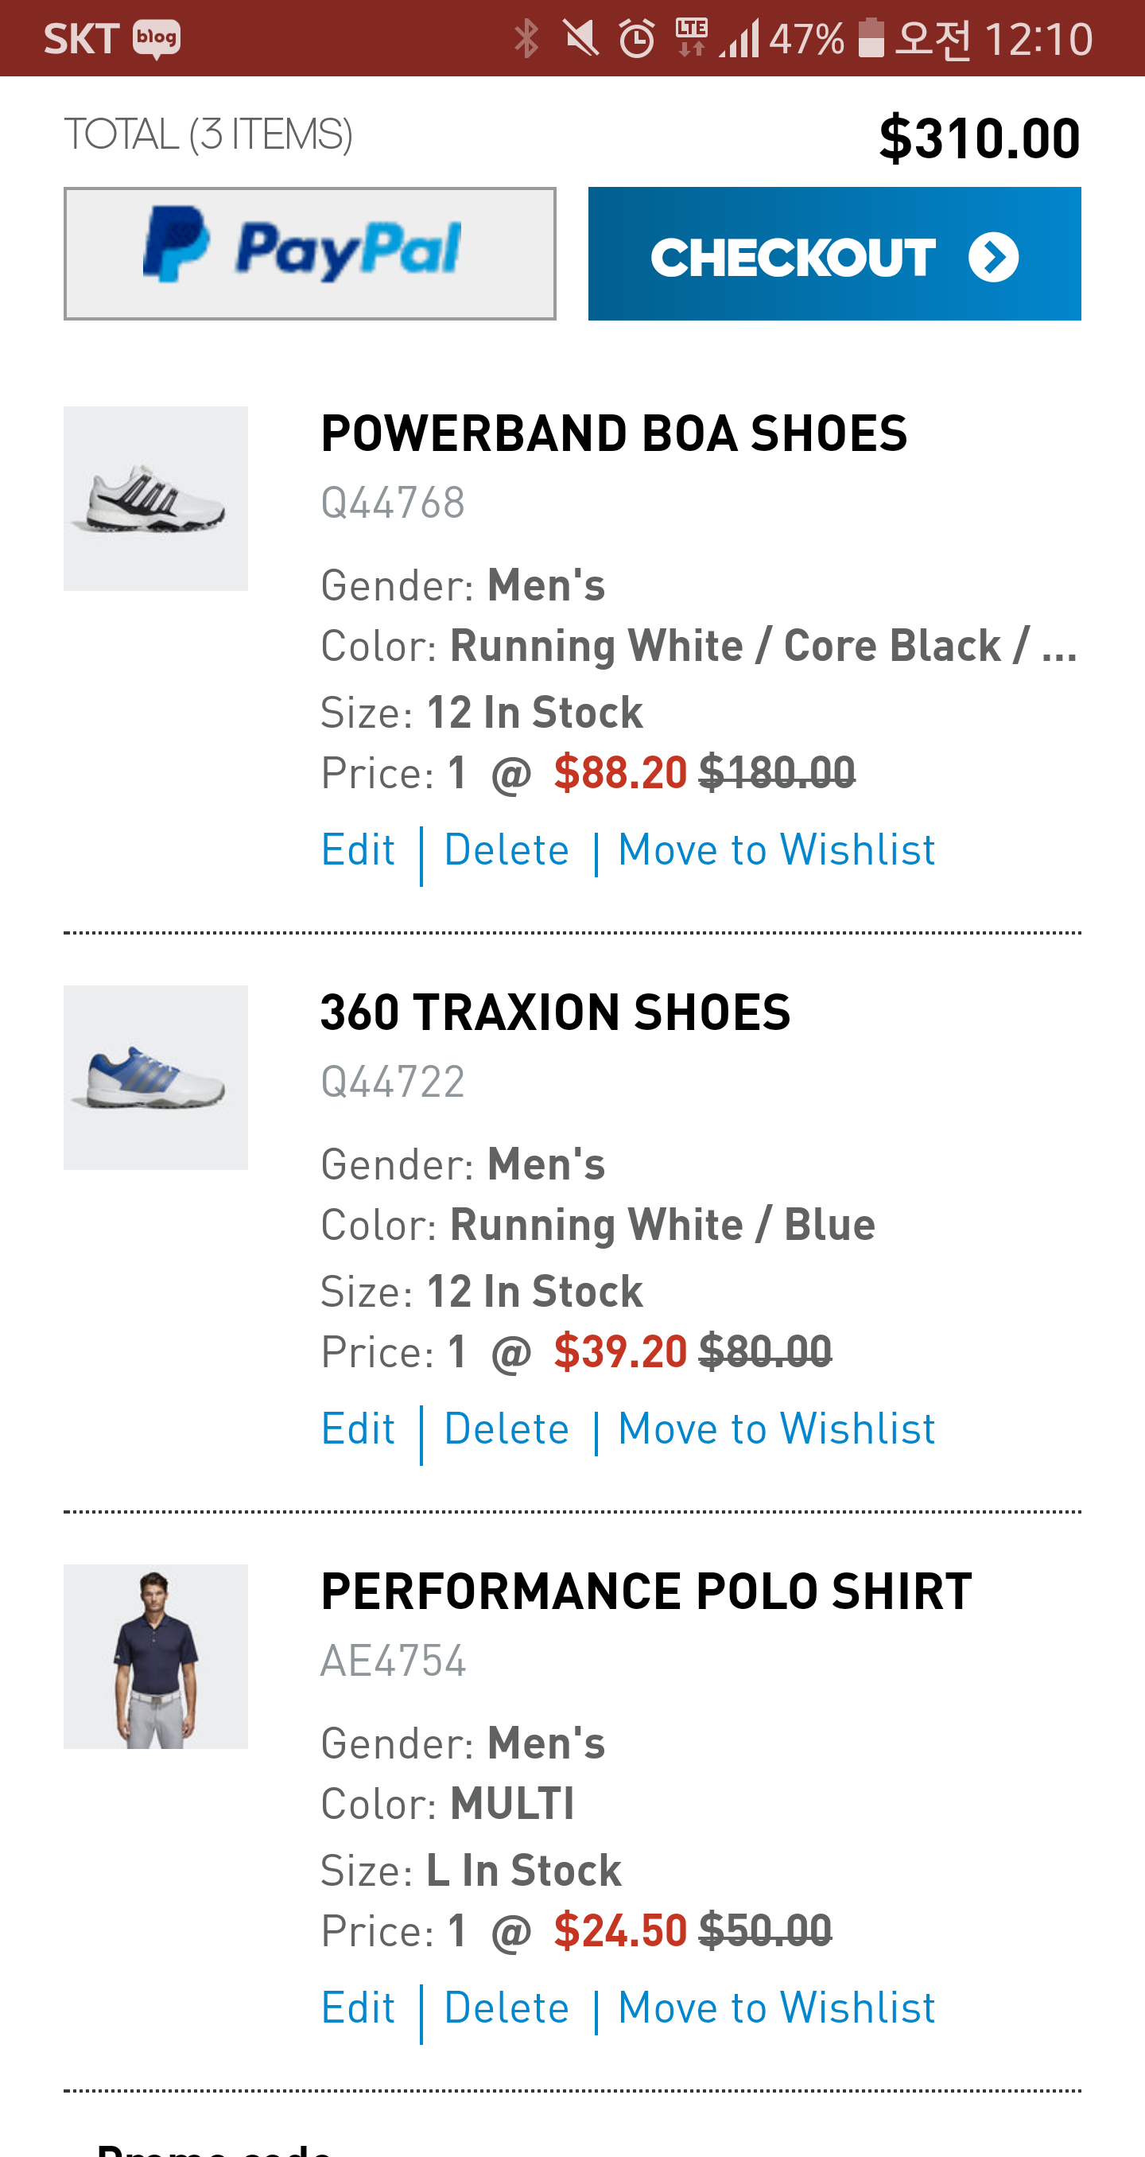Move Powerband BOA Shoes to Wishlist
Screen dimensions: 1145x2157
point(776,850)
